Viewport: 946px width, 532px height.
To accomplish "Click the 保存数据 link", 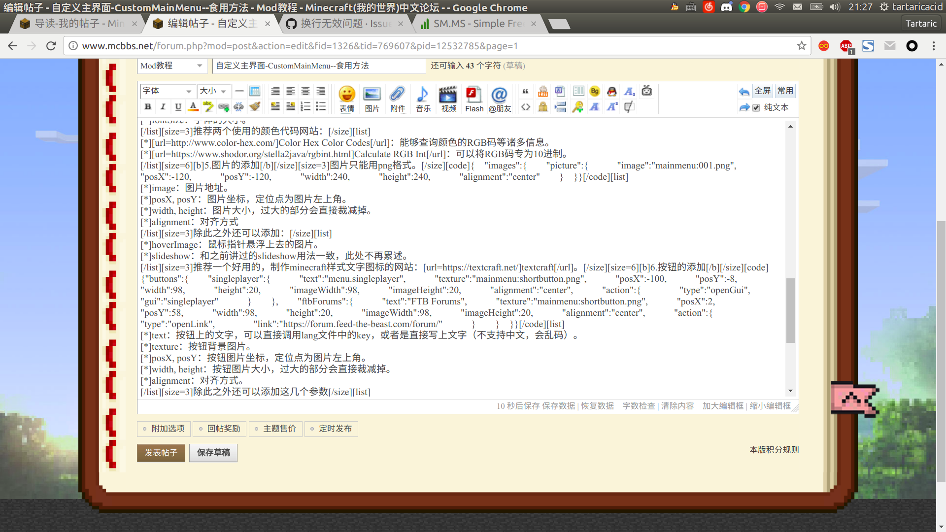I will [x=558, y=406].
